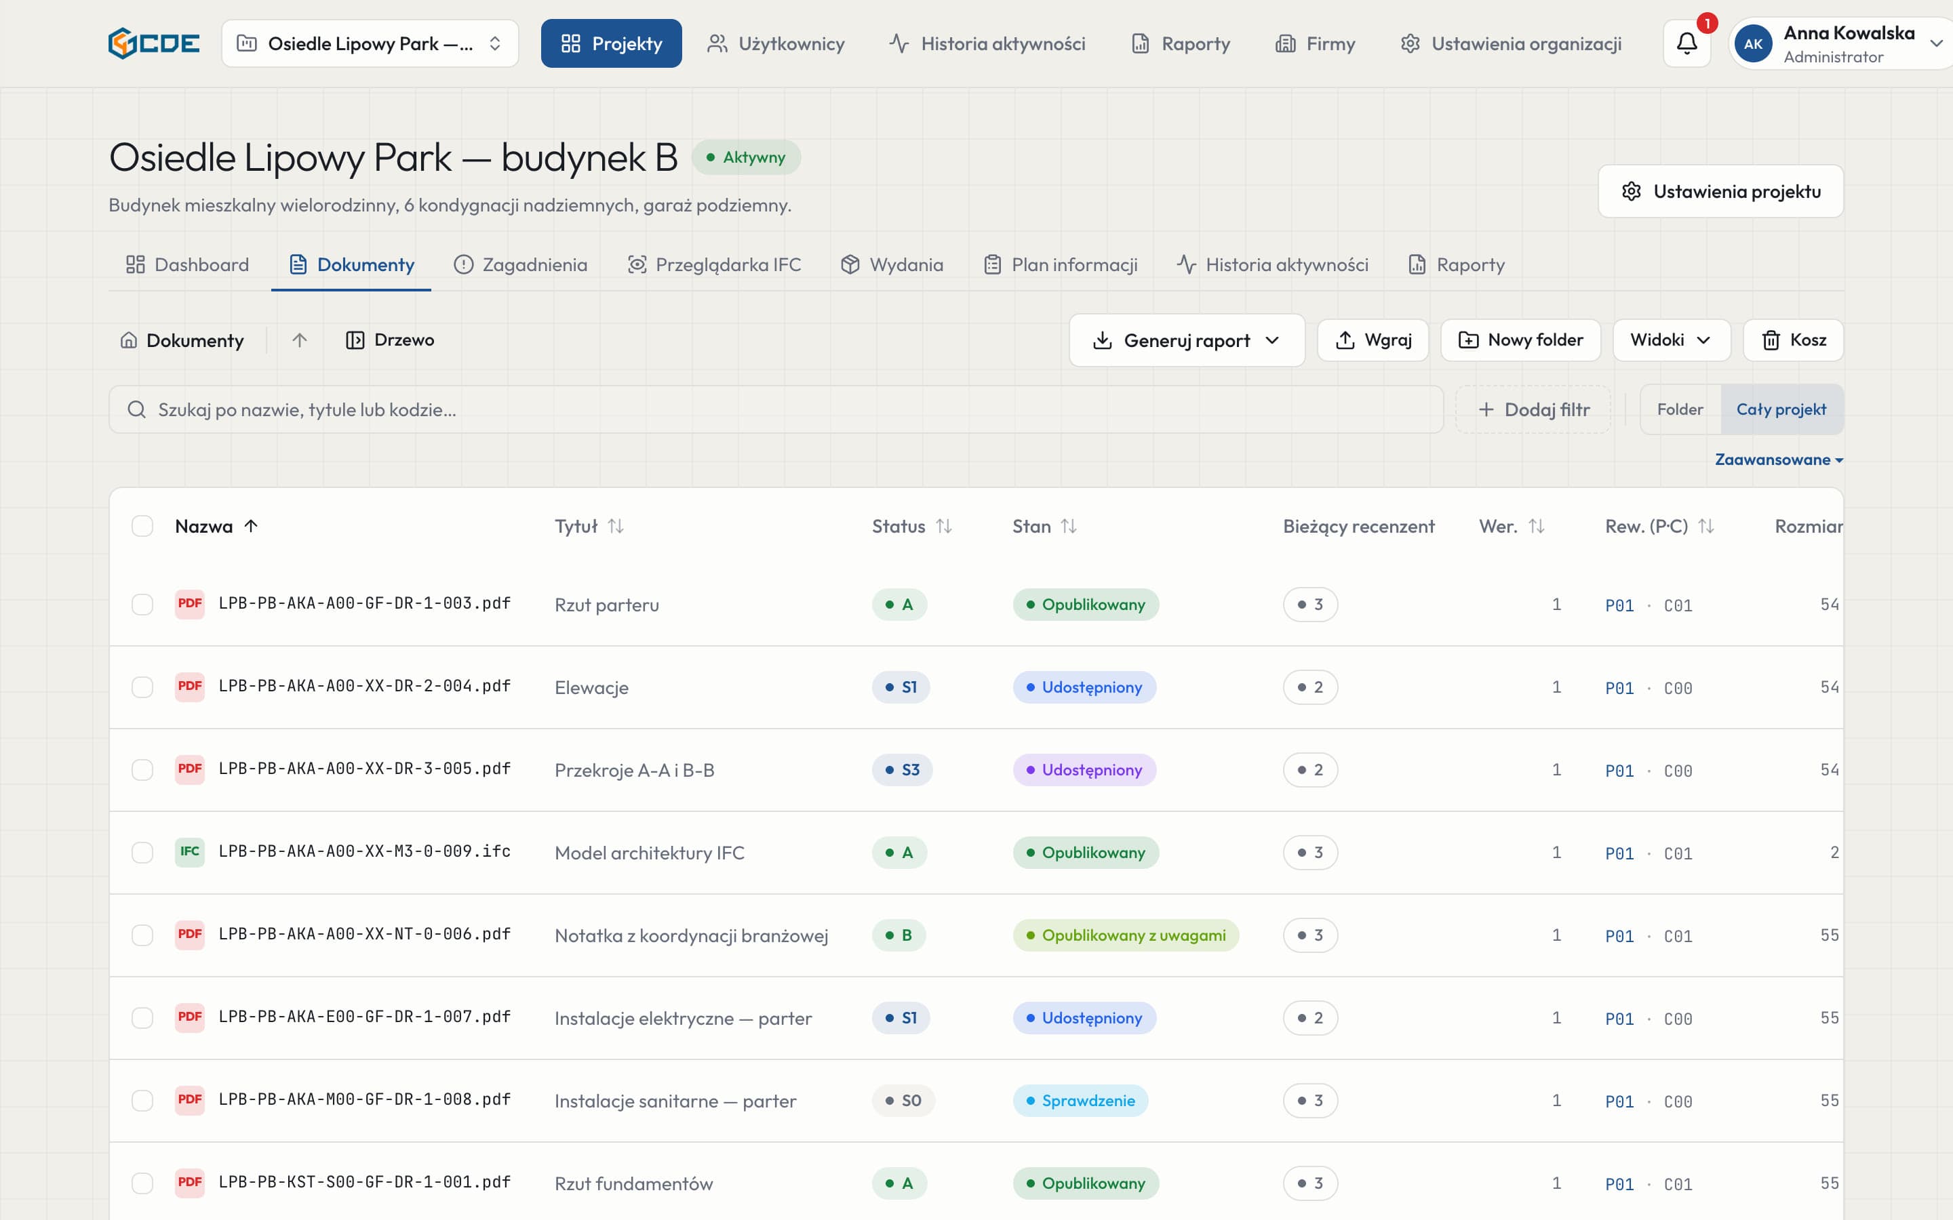The width and height of the screenshot is (1953, 1220).
Task: Click the IFC file icon of LPB-PB-AKA-A00-XX-M3-0-009.ifc
Action: [190, 852]
